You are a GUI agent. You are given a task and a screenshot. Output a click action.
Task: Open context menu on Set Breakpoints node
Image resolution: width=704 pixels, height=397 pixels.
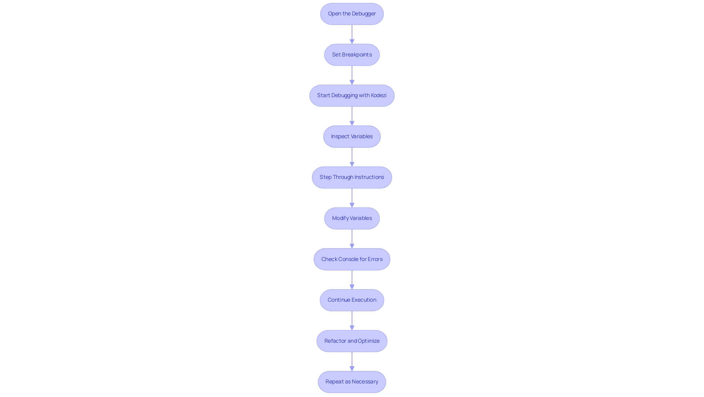coord(352,54)
